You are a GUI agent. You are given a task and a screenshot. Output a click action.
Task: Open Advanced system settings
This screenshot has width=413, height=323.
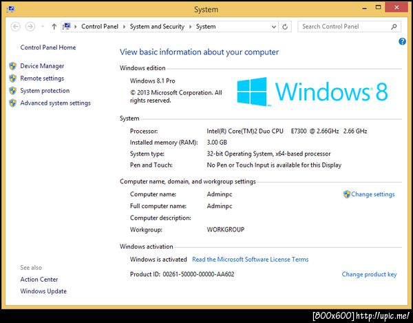(55, 103)
